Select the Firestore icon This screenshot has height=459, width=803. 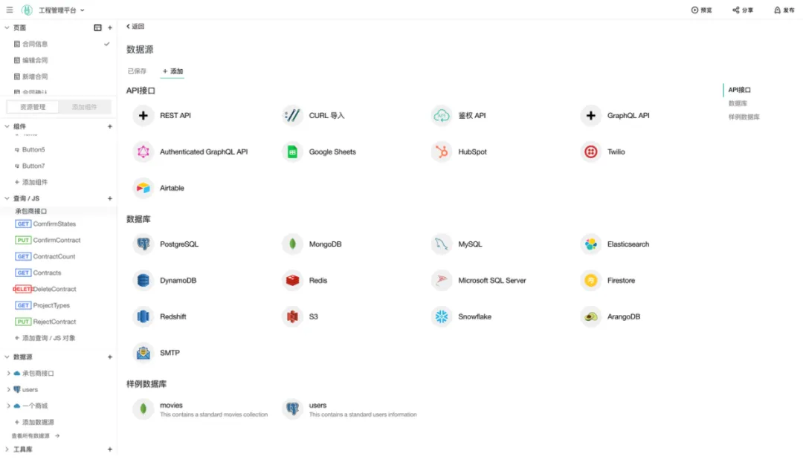pyautogui.click(x=590, y=281)
